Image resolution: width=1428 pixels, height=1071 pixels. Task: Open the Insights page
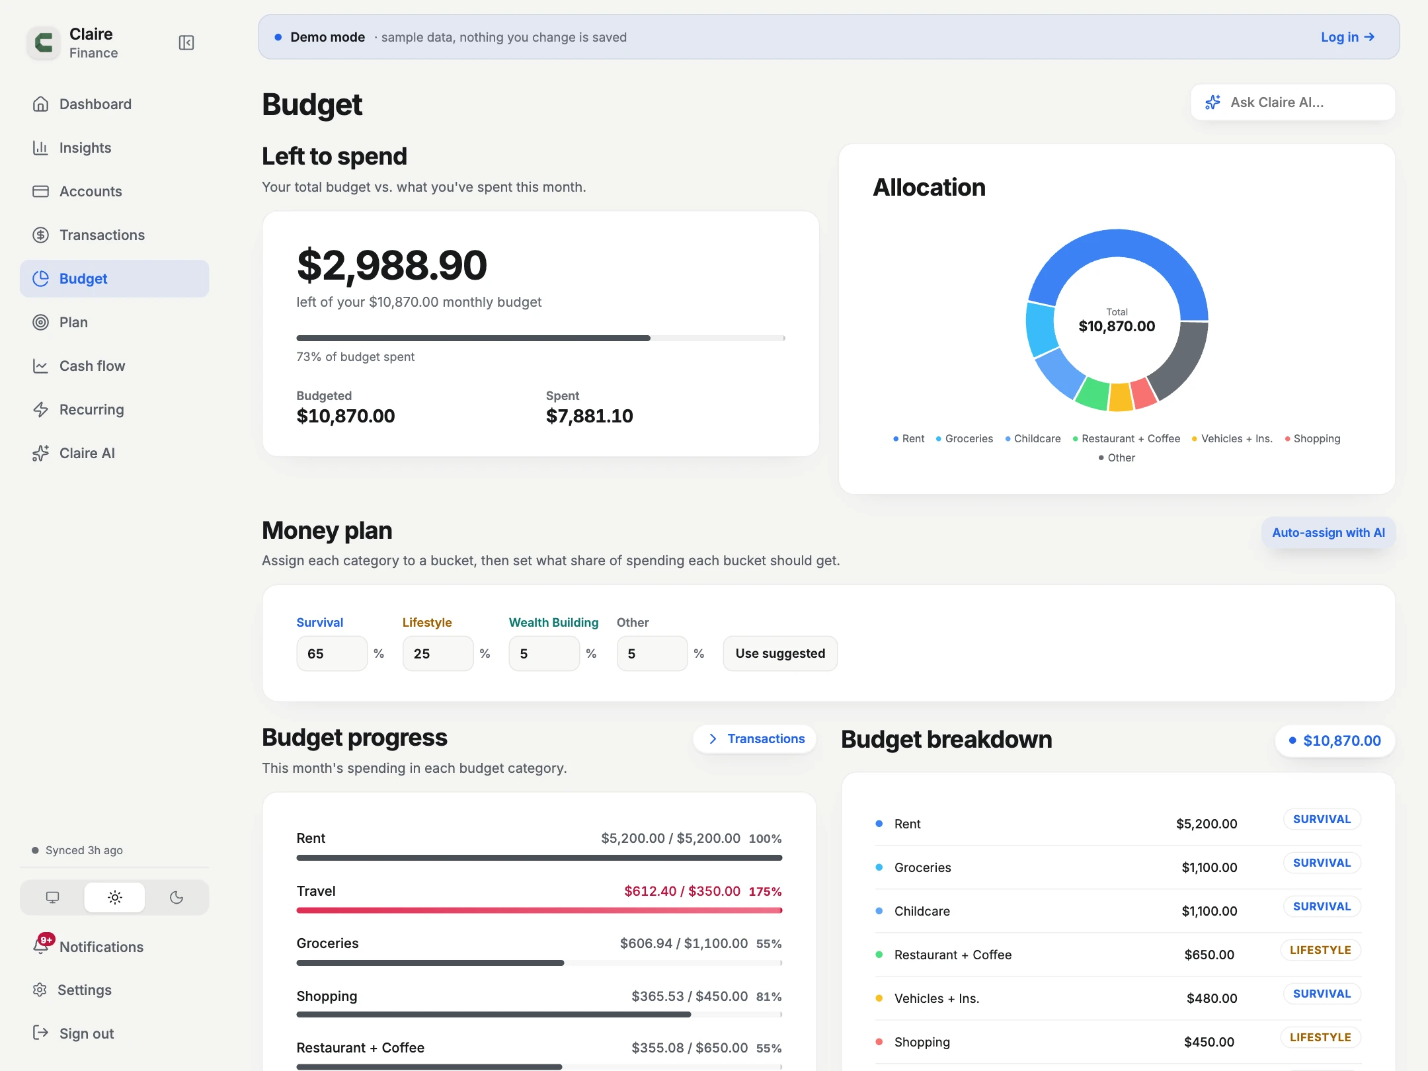(114, 147)
